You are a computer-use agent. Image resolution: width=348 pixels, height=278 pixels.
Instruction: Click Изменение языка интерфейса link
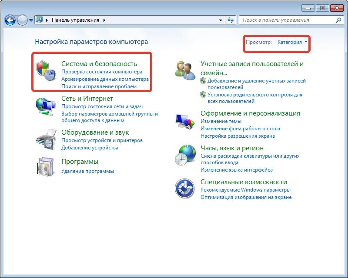click(x=236, y=170)
